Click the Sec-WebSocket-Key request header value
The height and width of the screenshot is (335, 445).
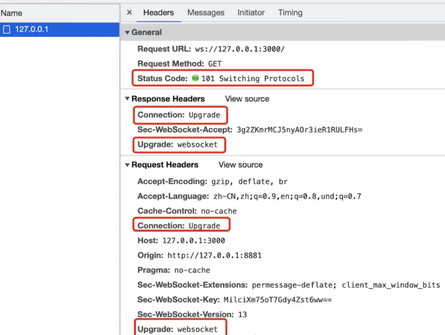point(277,300)
